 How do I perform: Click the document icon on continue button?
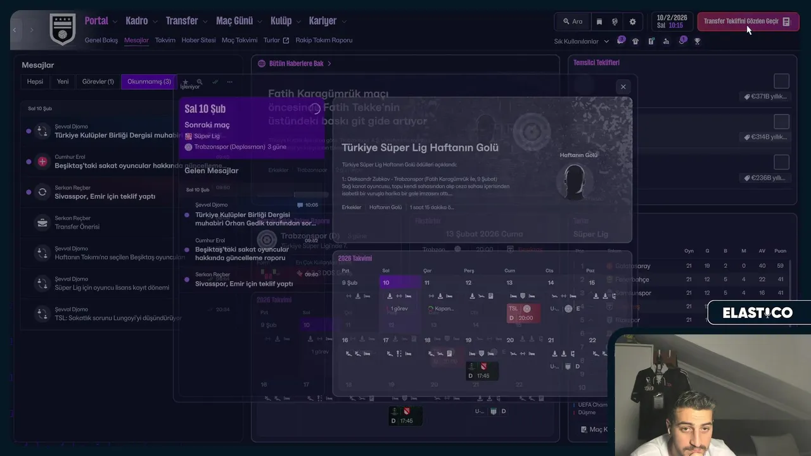[786, 22]
